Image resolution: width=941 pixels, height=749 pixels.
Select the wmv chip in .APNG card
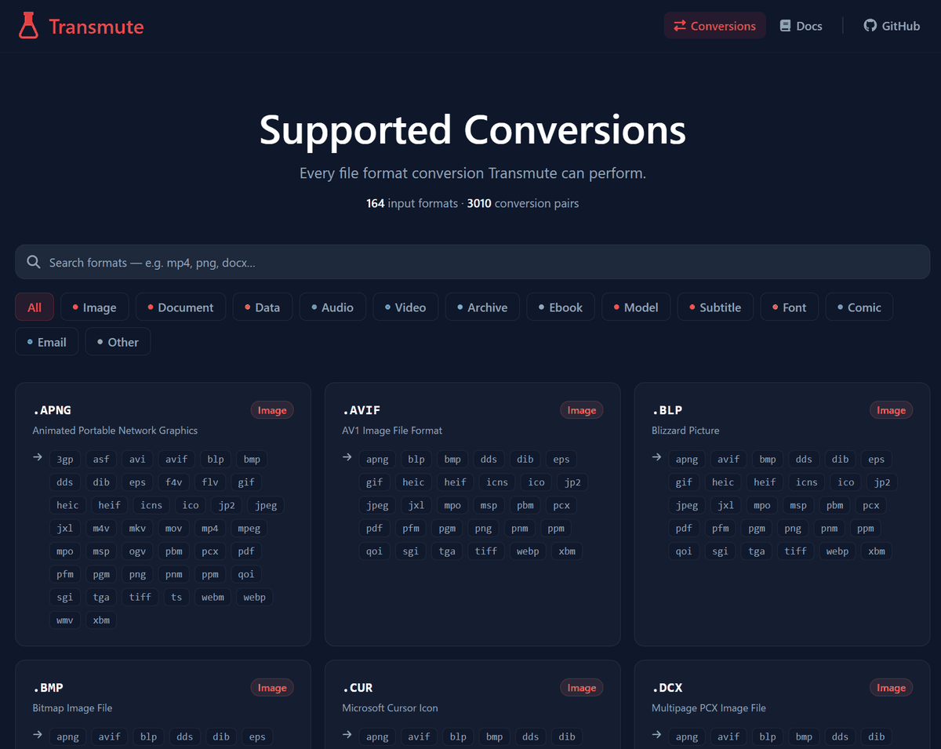point(64,620)
